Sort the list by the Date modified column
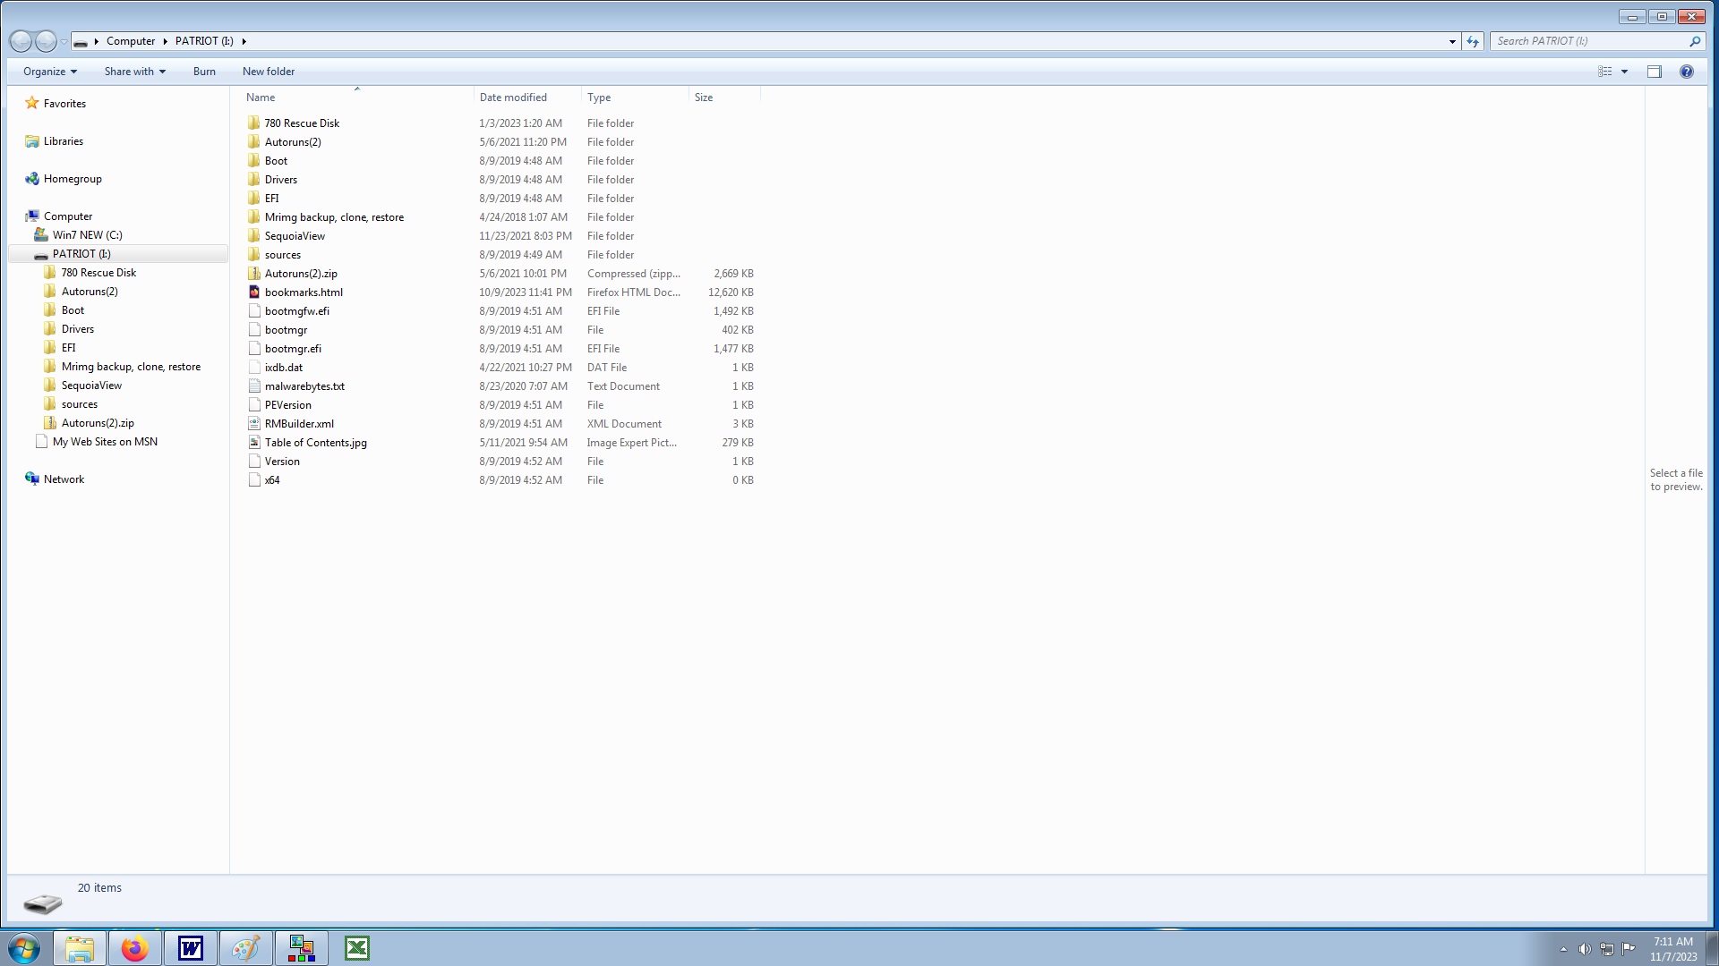 513,97
